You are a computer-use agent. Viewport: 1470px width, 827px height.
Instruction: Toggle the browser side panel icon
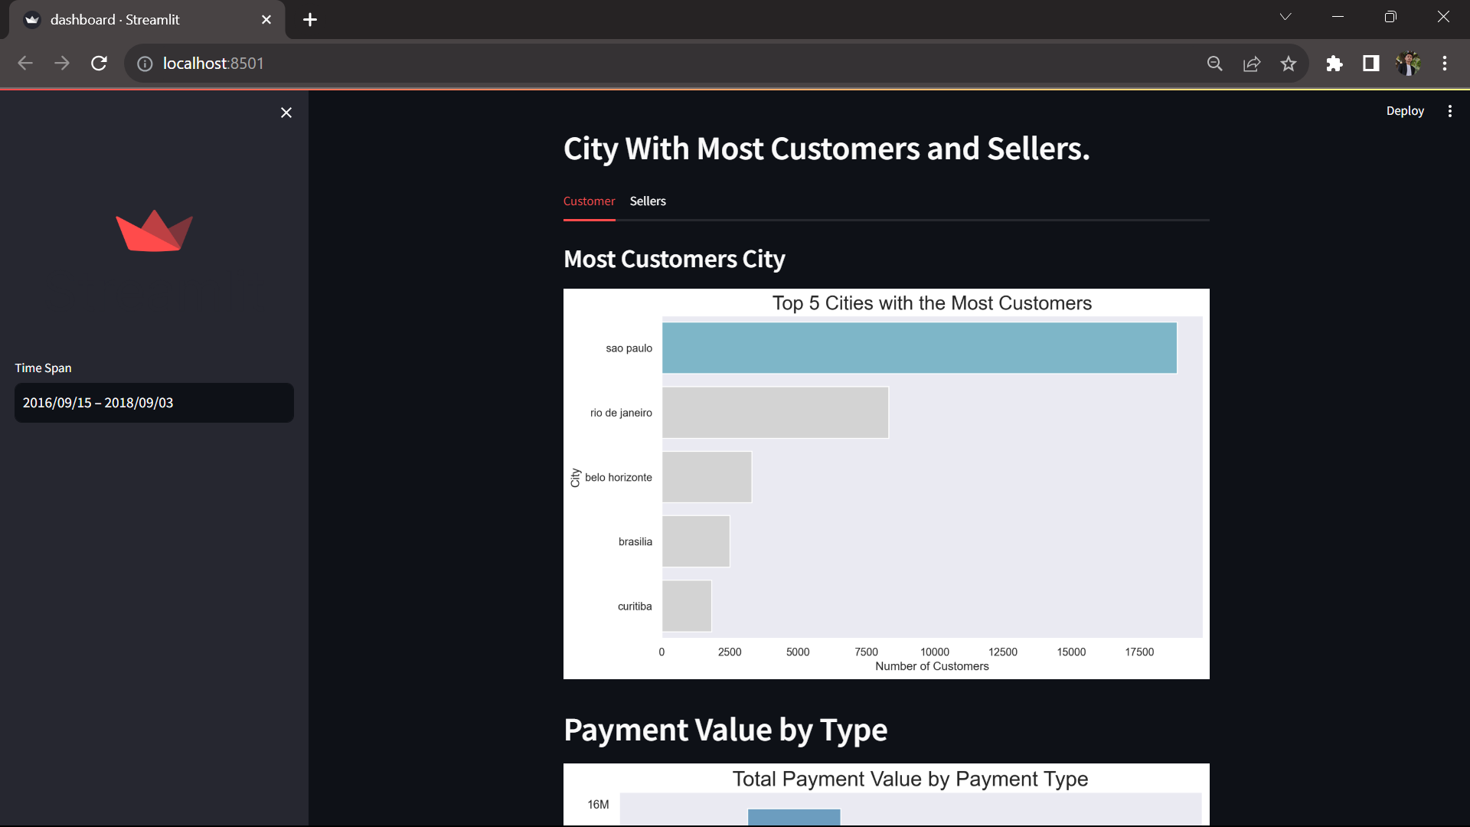tap(1371, 64)
